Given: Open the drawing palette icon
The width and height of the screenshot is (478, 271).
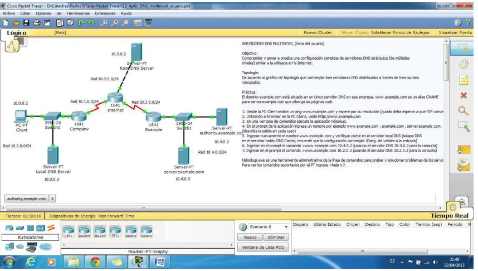Looking at the screenshot, I should pos(138,23).
